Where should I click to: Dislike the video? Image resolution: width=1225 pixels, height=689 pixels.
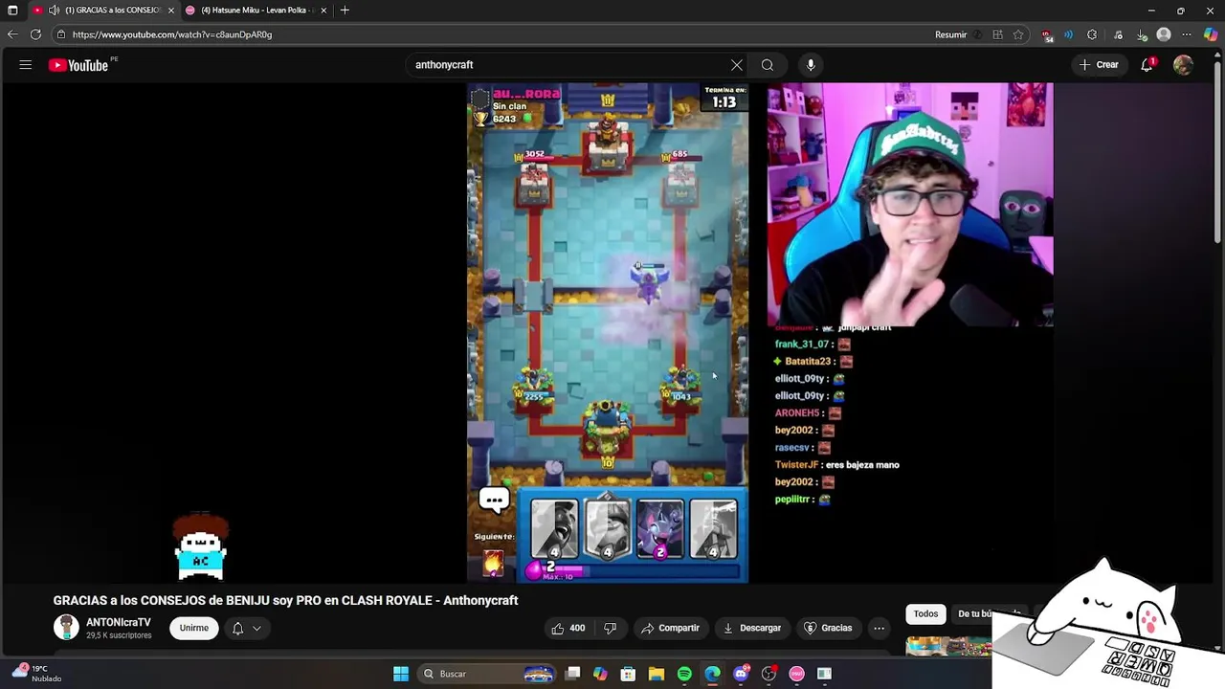point(610,628)
